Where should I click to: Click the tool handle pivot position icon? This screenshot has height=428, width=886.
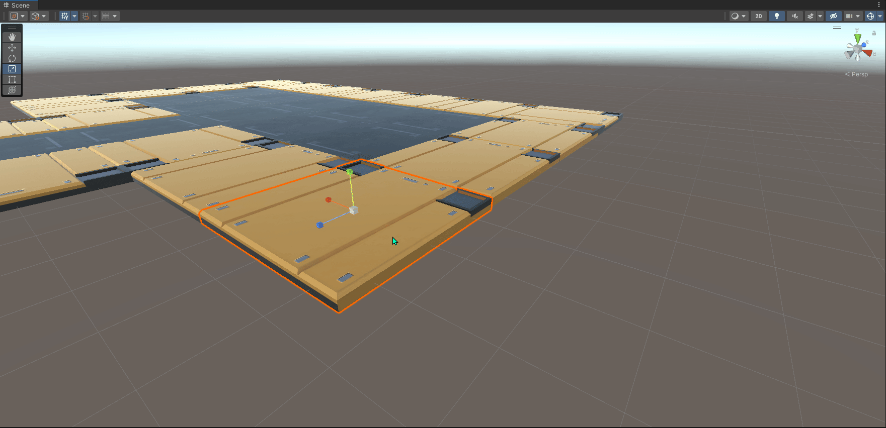point(14,16)
